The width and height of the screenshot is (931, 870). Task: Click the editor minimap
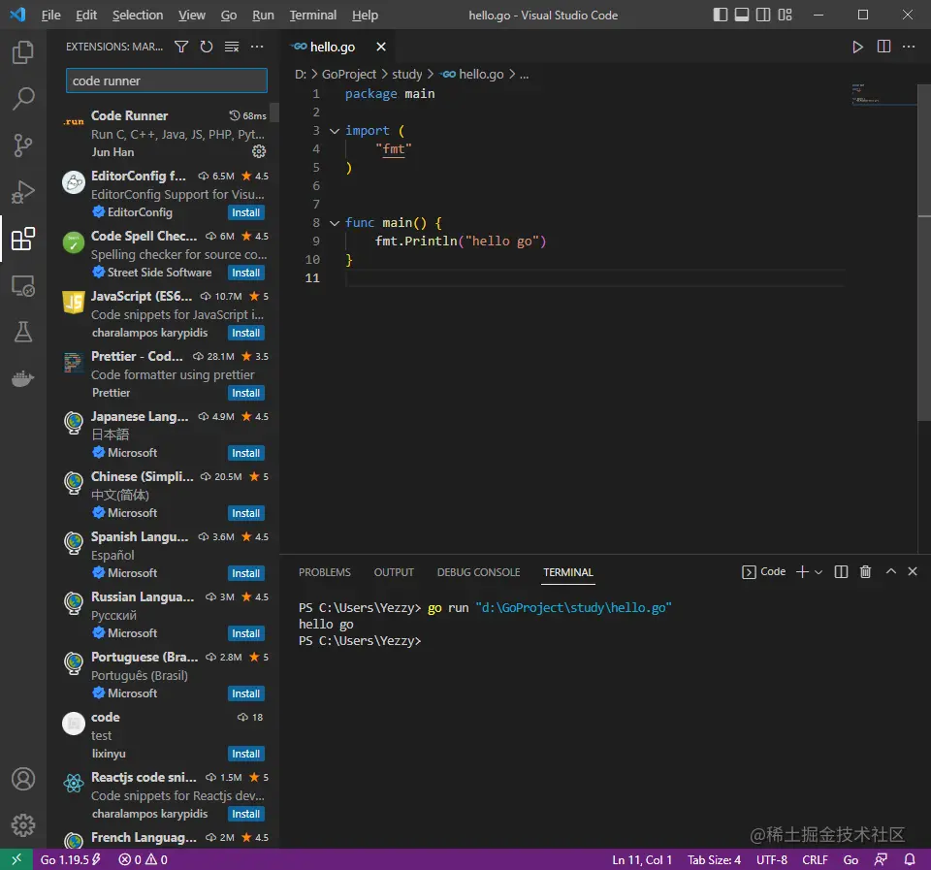[883, 95]
